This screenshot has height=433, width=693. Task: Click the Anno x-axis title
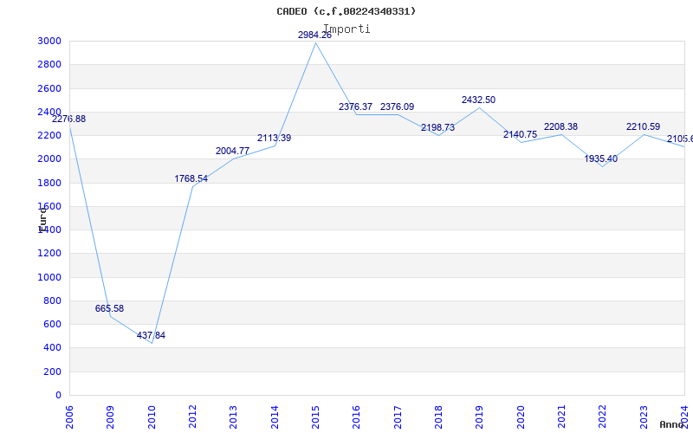pyautogui.click(x=672, y=424)
